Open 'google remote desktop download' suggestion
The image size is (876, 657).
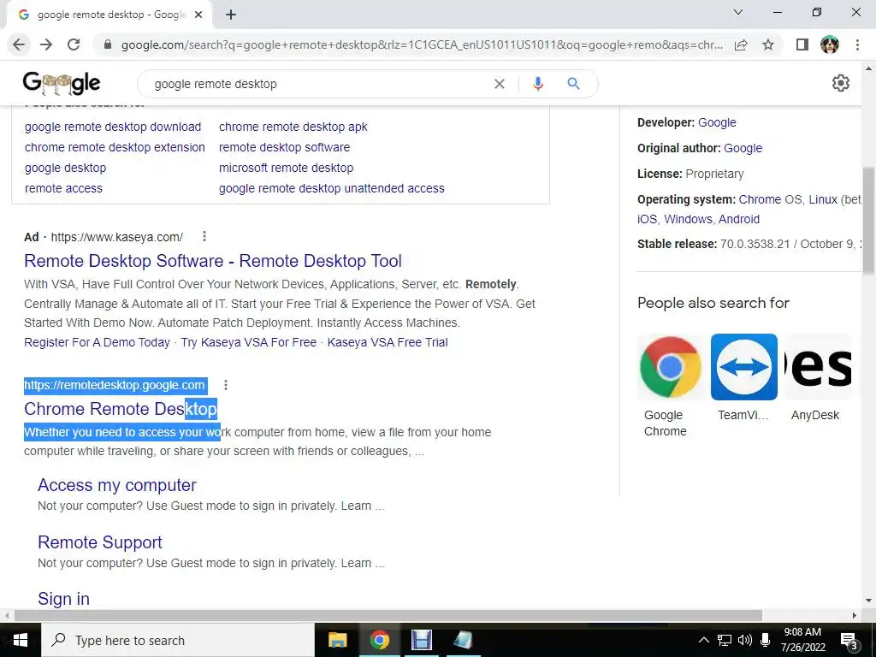coord(113,127)
